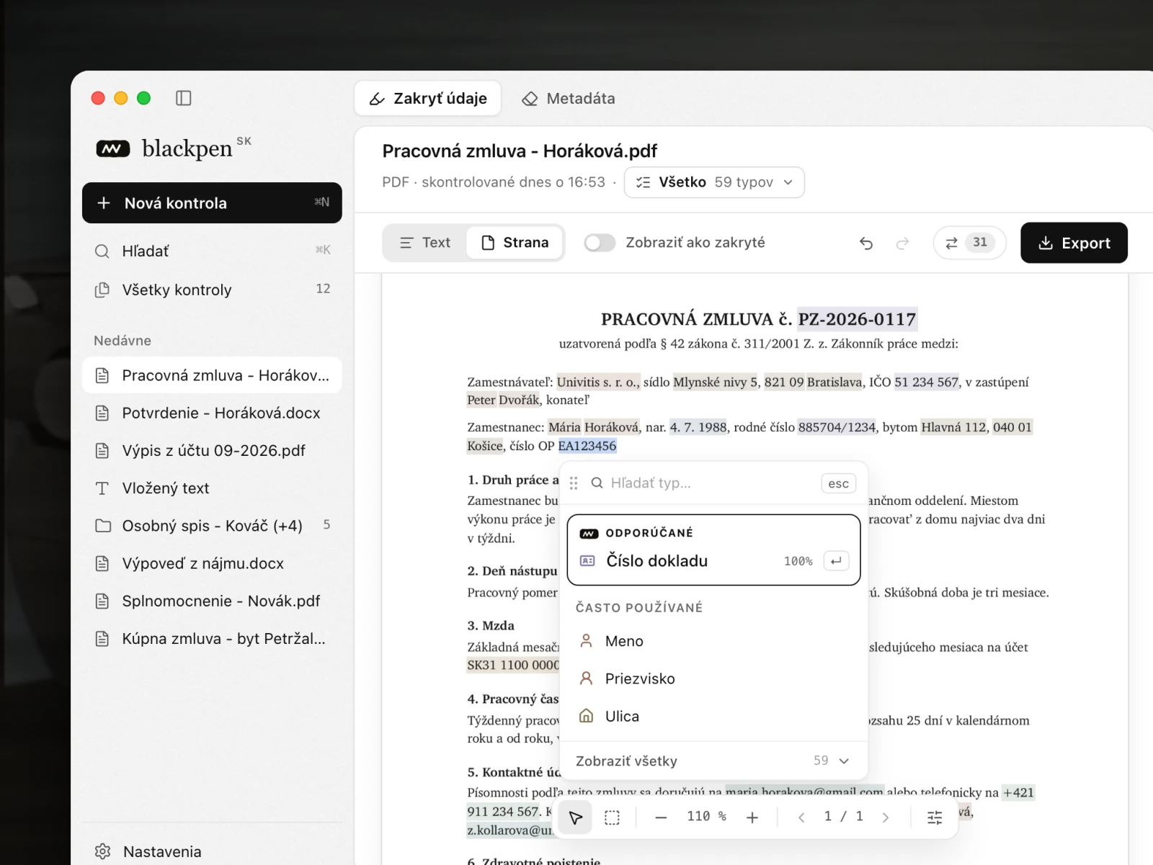Screen dimensions: 1153x865
Task: Start a Nová kontrola
Action: tap(212, 203)
